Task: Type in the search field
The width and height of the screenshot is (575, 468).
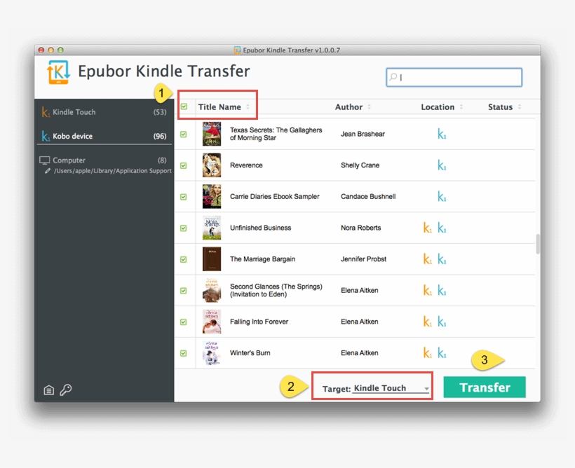Action: click(x=456, y=77)
